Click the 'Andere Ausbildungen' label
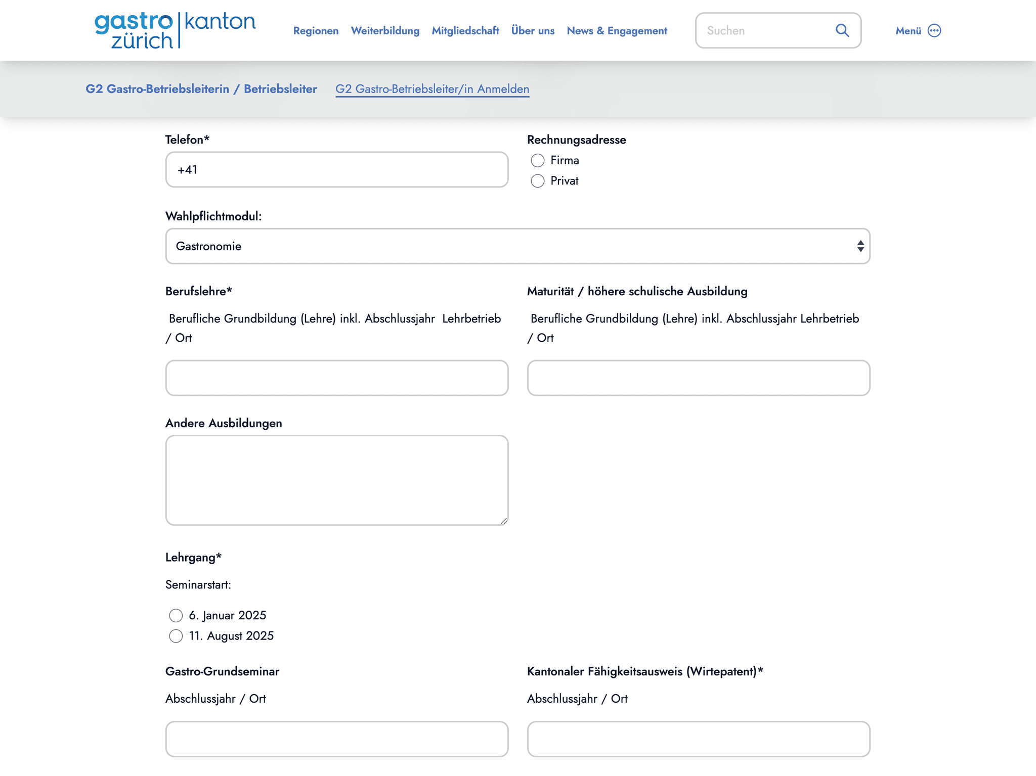The image size is (1036, 776). 224,423
